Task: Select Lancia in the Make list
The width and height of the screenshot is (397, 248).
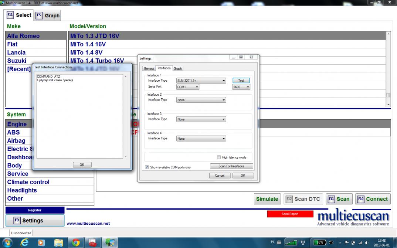Action: click(x=36, y=52)
